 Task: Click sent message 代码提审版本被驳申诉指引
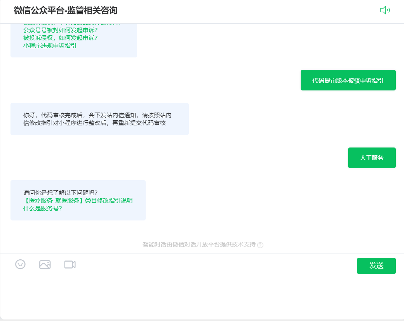click(348, 80)
